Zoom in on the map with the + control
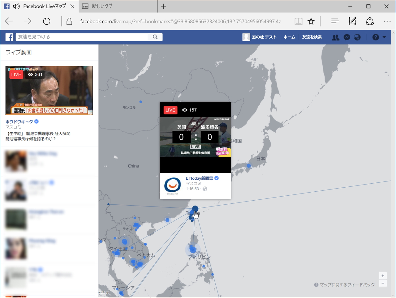 (383, 276)
